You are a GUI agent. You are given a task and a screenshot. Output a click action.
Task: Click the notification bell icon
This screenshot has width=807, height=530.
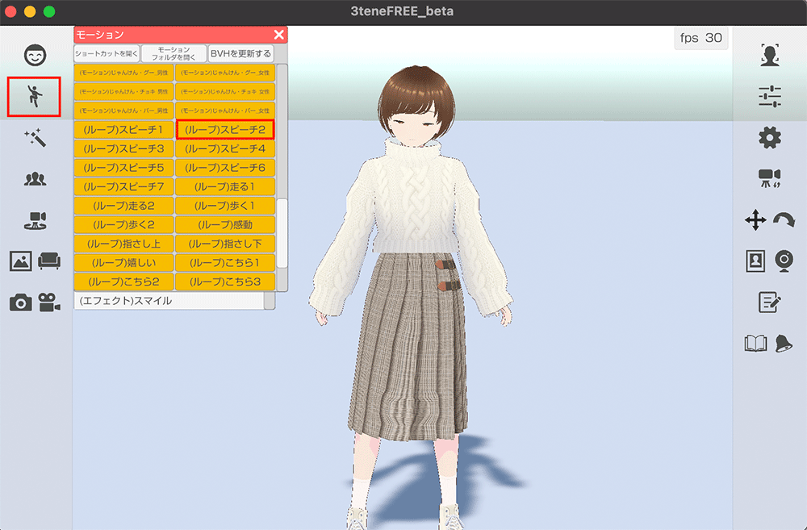pos(784,342)
